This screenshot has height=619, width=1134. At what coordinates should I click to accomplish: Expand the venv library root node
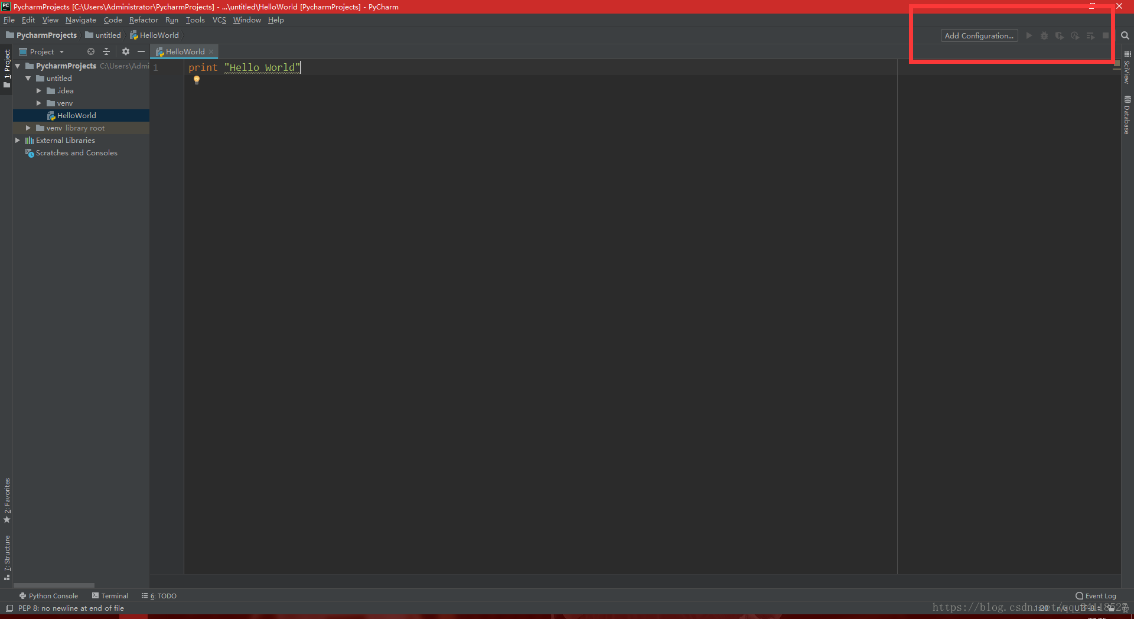(28, 128)
